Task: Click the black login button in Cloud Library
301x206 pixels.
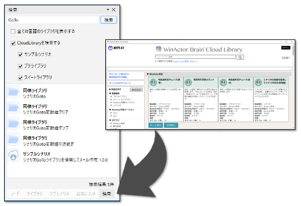Action: 286,48
